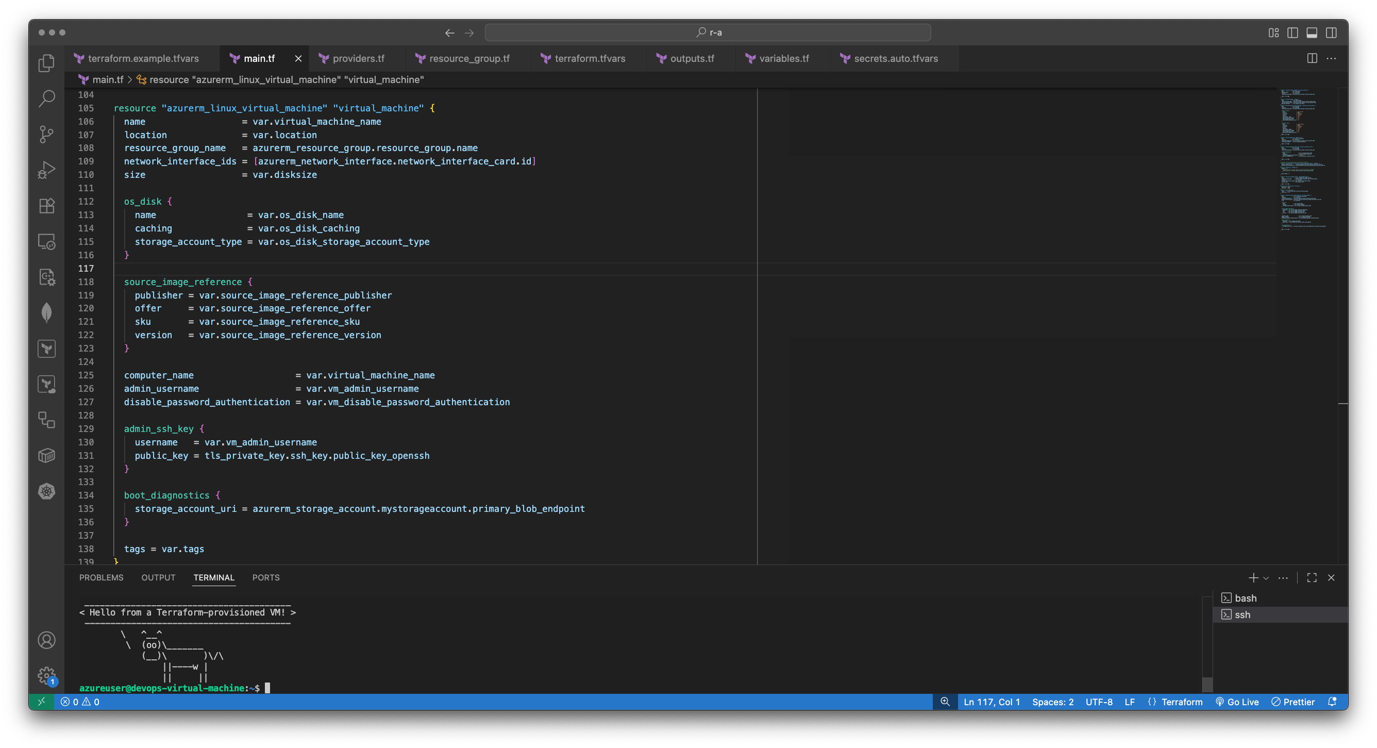Open the PROBLEMS panel tab
Image resolution: width=1377 pixels, height=748 pixels.
(101, 577)
